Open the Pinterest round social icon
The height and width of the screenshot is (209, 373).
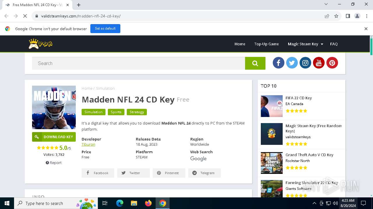click(332, 63)
